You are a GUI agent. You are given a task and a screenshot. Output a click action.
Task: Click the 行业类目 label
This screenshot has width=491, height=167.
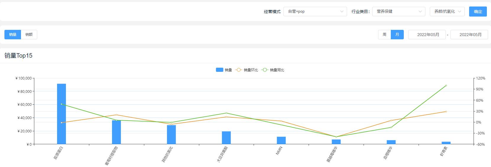[361, 12]
